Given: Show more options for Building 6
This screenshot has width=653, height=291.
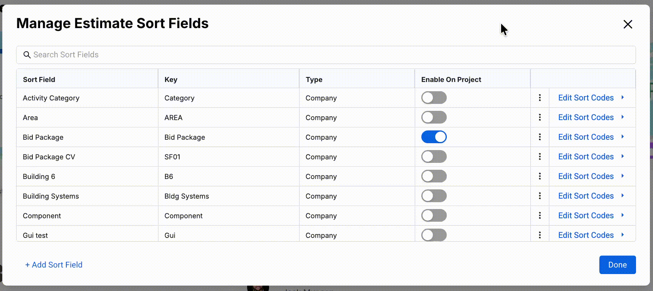Looking at the screenshot, I should click(540, 176).
